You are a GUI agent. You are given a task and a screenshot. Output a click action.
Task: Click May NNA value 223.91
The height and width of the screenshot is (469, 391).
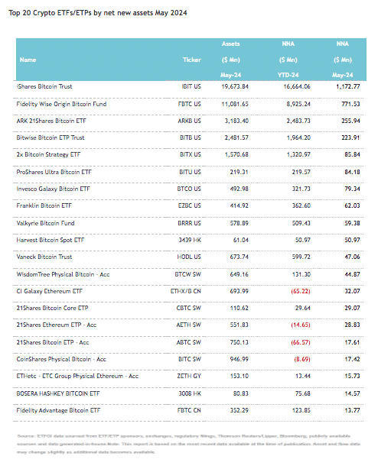pos(350,138)
